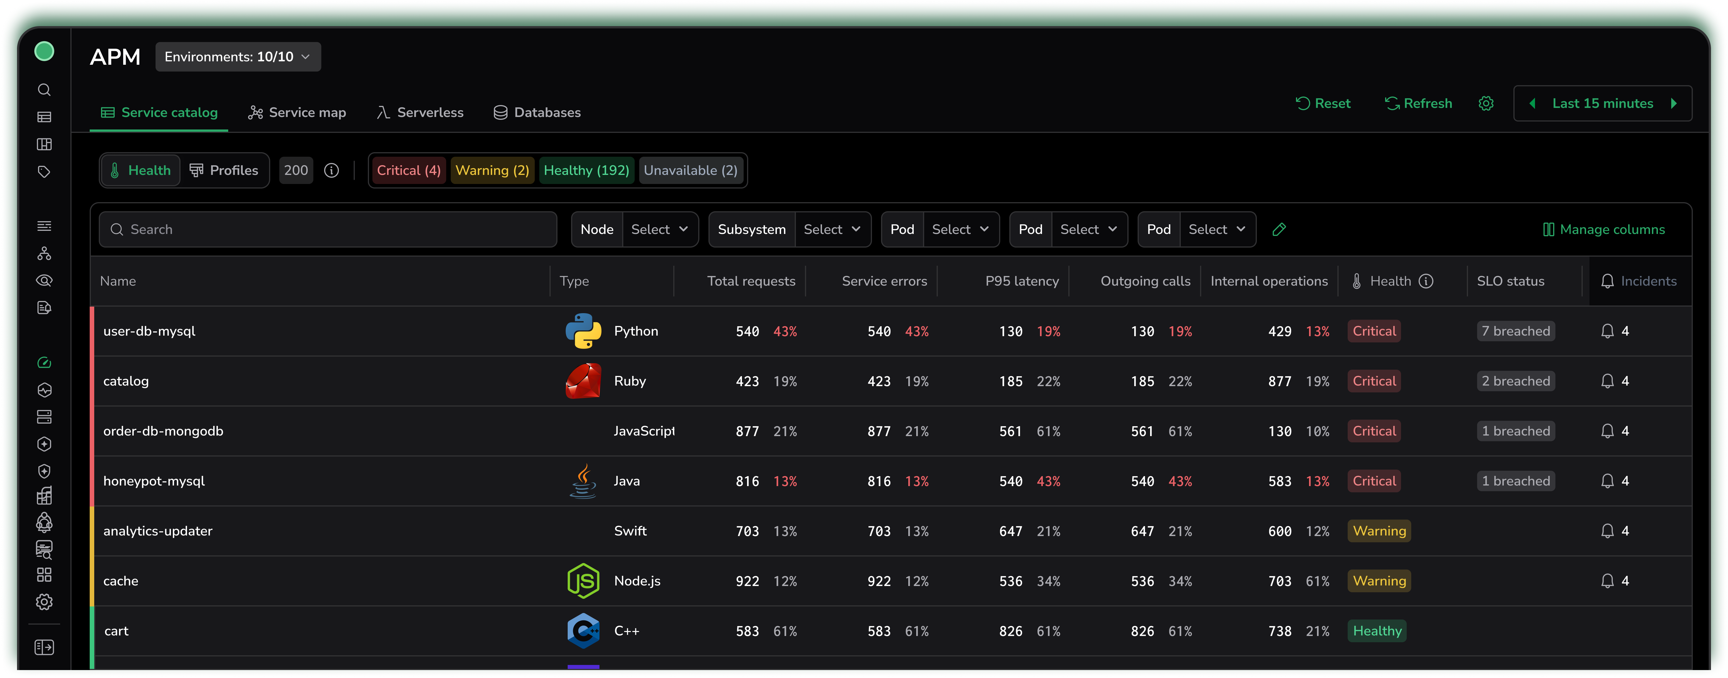Screen dimensions: 1728x678
Task: Click the Manage columns link
Action: pyautogui.click(x=1604, y=230)
